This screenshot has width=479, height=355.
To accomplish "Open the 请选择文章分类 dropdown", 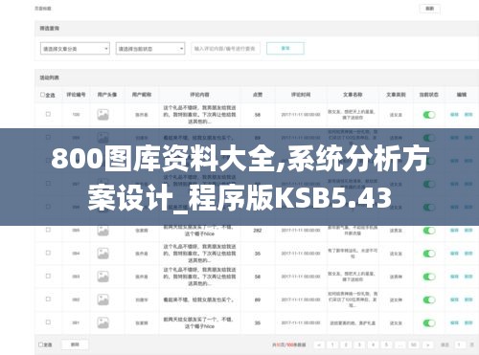I will point(75,49).
